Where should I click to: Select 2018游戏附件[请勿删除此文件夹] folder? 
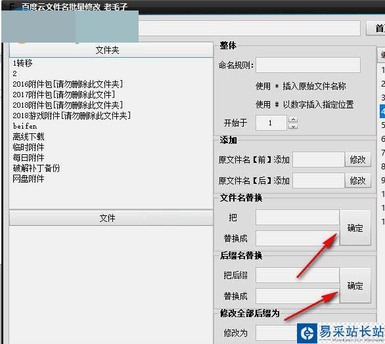pos(72,116)
